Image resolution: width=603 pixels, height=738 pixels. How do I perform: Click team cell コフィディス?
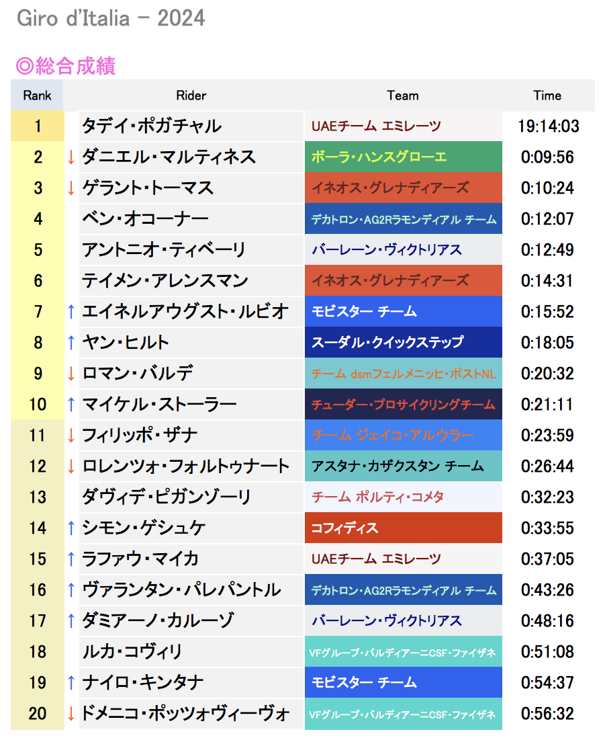tap(403, 528)
